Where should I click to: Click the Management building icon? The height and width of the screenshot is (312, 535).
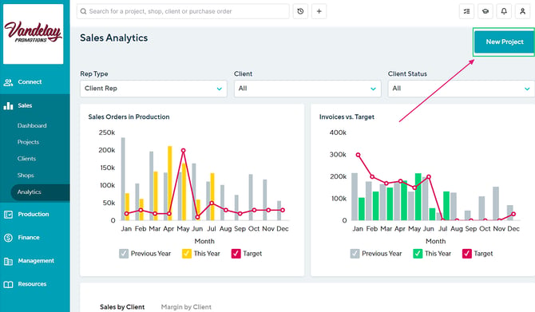(x=8, y=261)
